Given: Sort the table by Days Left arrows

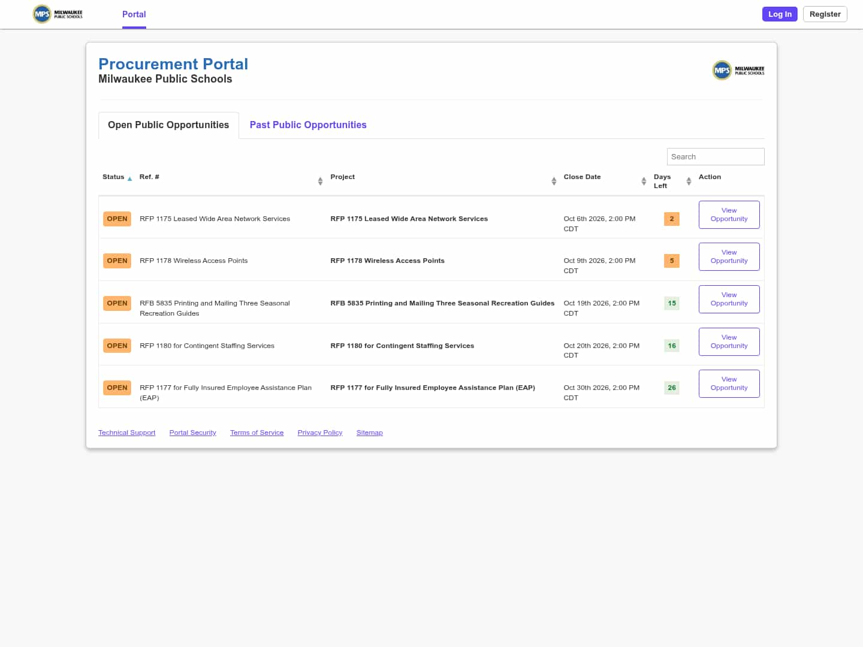Looking at the screenshot, I should click(689, 181).
